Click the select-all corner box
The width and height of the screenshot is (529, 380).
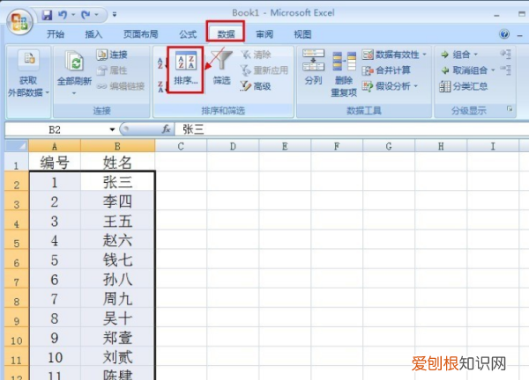(17, 146)
